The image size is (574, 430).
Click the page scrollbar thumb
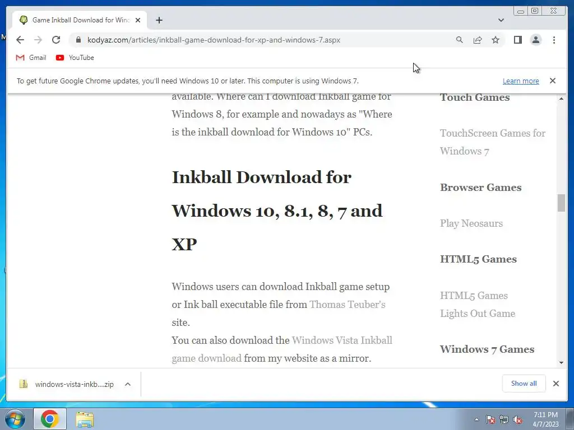[561, 203]
